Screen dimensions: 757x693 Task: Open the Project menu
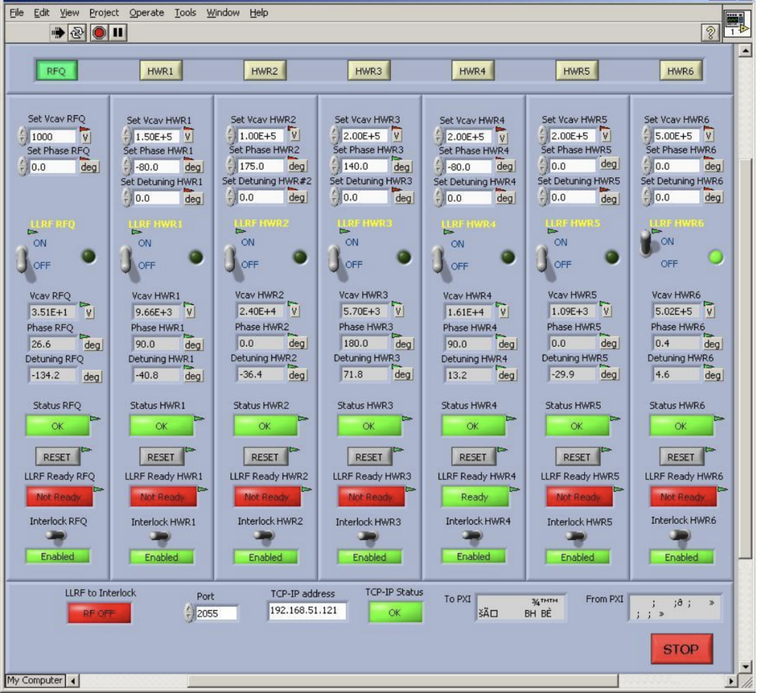(x=103, y=13)
